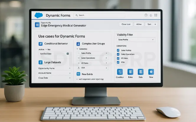Screen dimensions: 196x122
Task: Click the SLA End Date field
Action: click(54, 54)
